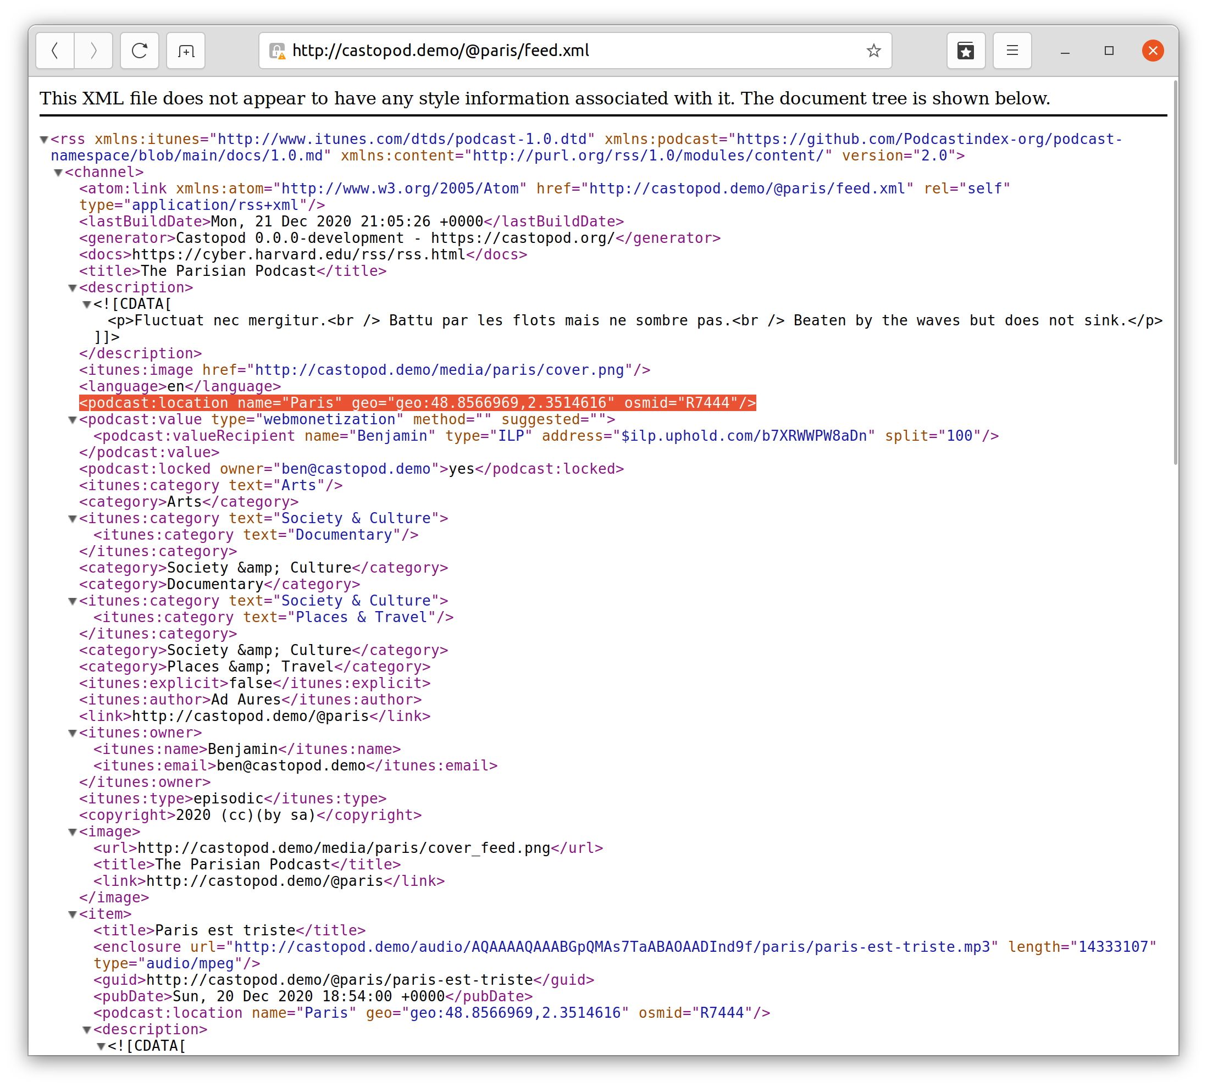Screen dimensions: 1207x1087
Task: Click the itunes:author Ad Aures line
Action: 250,700
